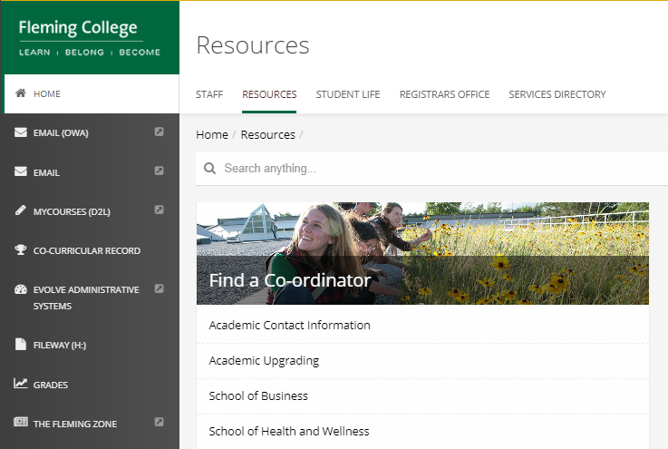
Task: Click the file icon beside Fileway (H:)
Action: (21, 344)
